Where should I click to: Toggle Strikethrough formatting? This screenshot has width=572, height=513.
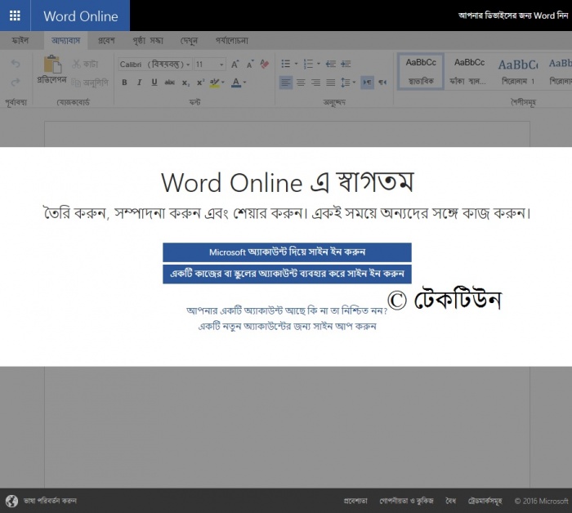(x=170, y=83)
